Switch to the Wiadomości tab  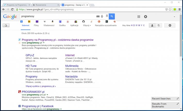49,25
